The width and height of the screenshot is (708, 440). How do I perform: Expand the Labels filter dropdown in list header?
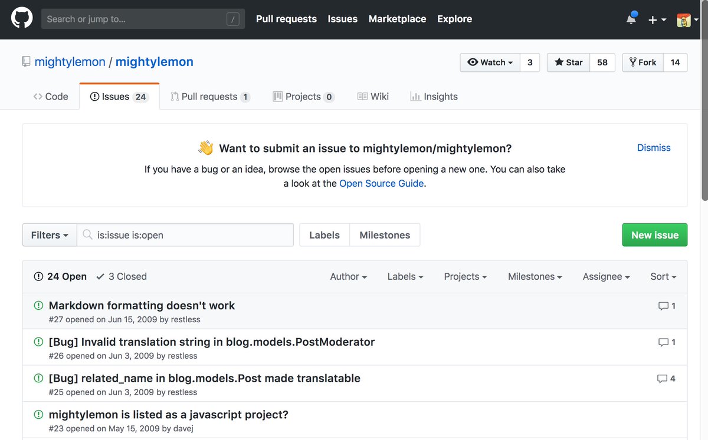coord(405,276)
